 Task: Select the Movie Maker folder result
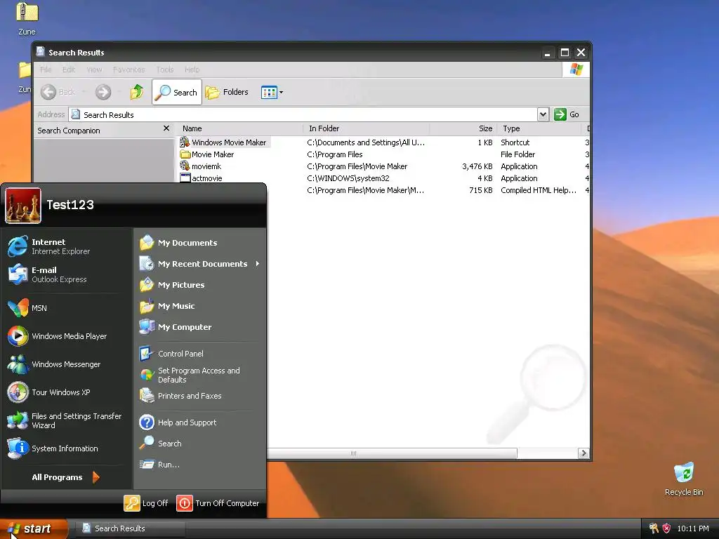click(x=207, y=154)
